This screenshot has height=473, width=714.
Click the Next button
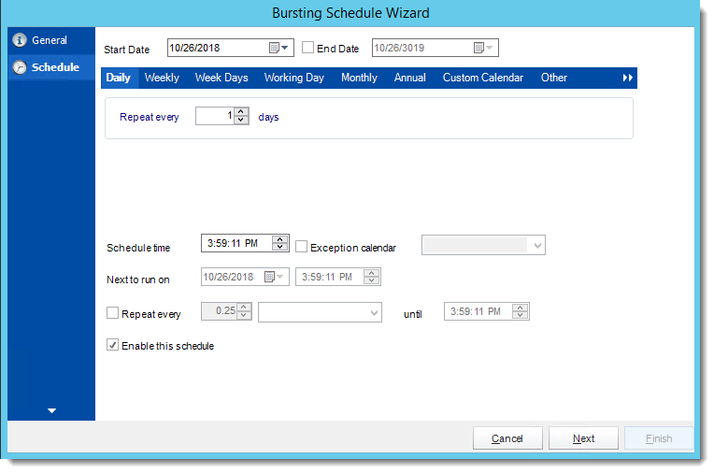pos(583,438)
